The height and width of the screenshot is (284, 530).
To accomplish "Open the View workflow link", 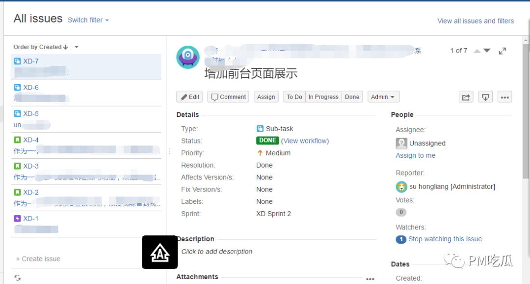I will 305,141.
